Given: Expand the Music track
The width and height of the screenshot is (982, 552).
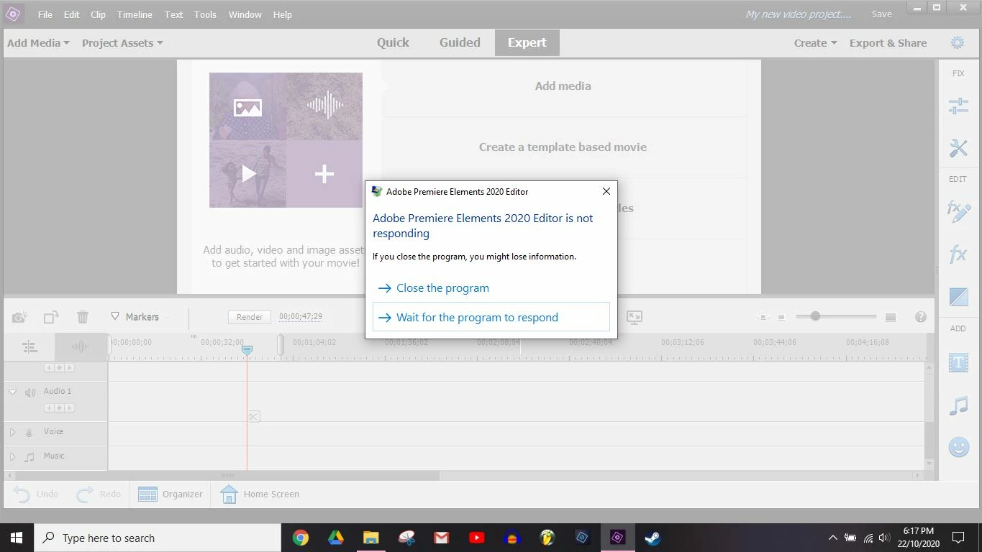Looking at the screenshot, I should pyautogui.click(x=12, y=457).
